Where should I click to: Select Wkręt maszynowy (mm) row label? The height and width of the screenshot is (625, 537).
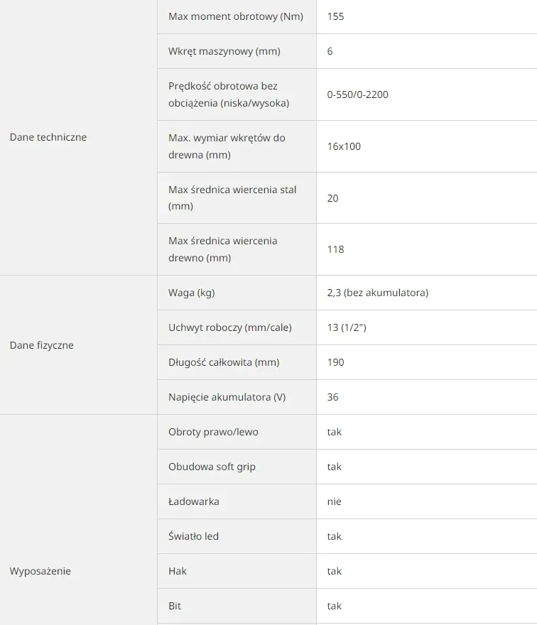224,51
